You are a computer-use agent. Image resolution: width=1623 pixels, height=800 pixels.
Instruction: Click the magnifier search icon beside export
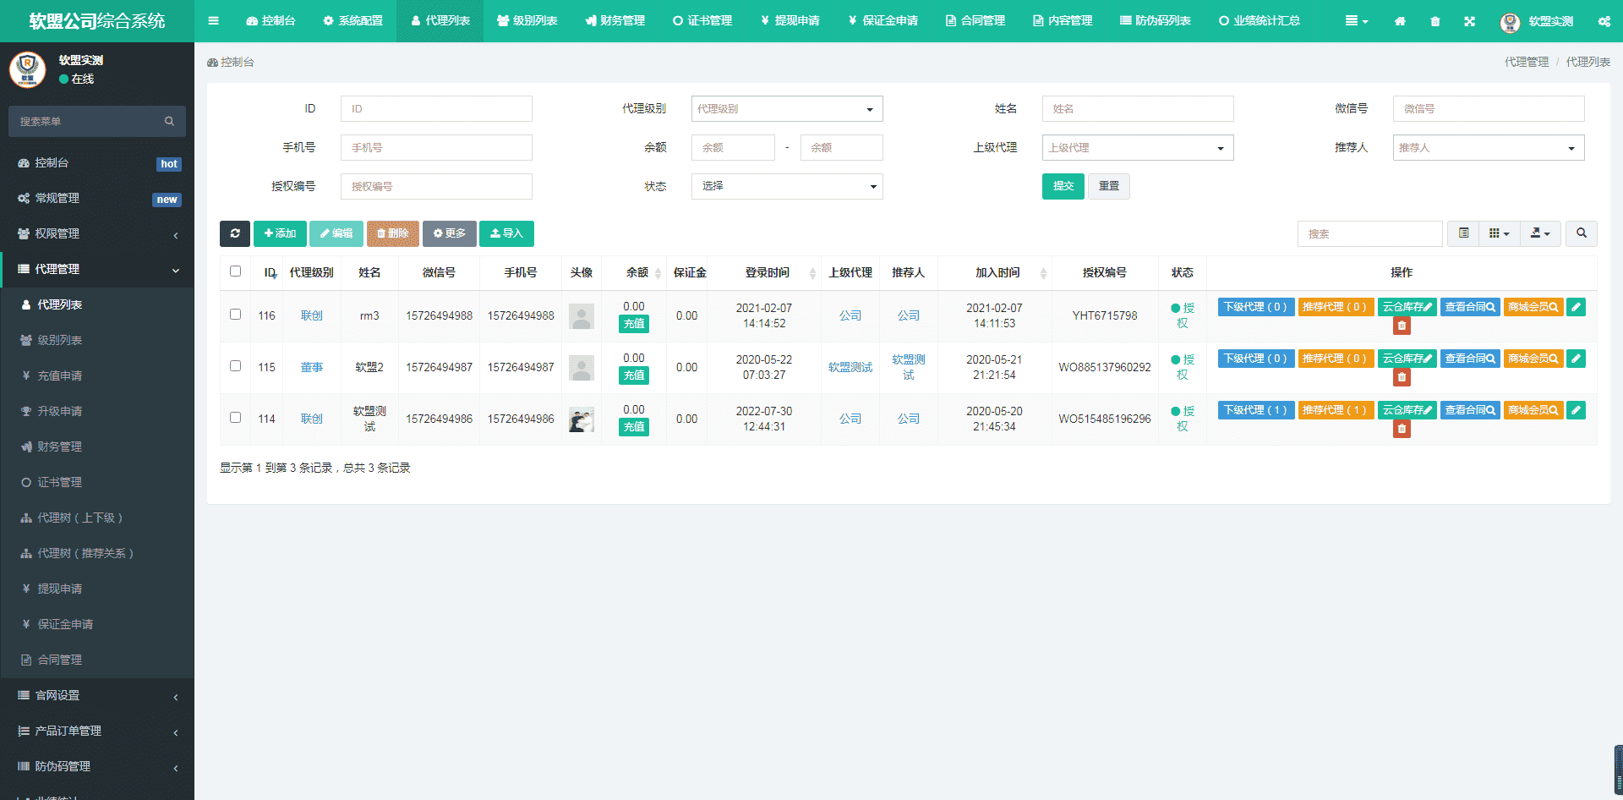coord(1581,233)
